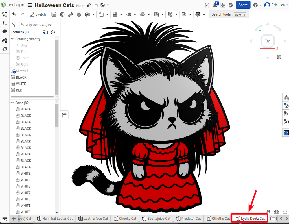Add a new folder to Features
289x224 pixels.
pos(45,32)
